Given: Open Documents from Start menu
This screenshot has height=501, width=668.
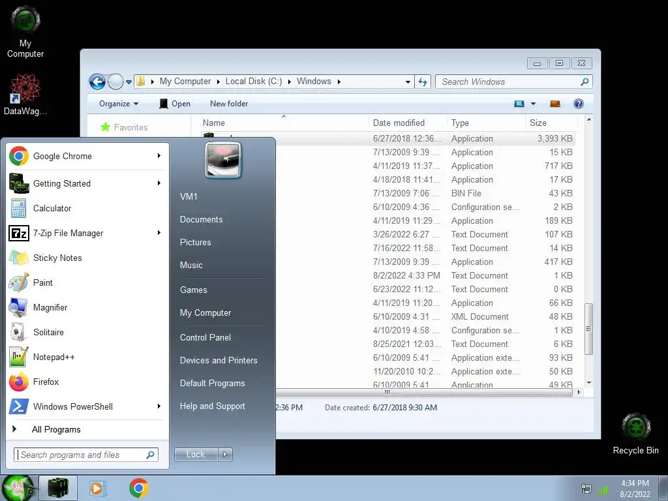Looking at the screenshot, I should (201, 219).
